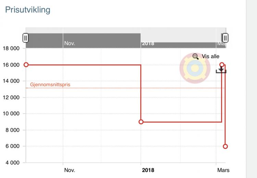Click the bold 2018 x-axis label

(x=148, y=170)
